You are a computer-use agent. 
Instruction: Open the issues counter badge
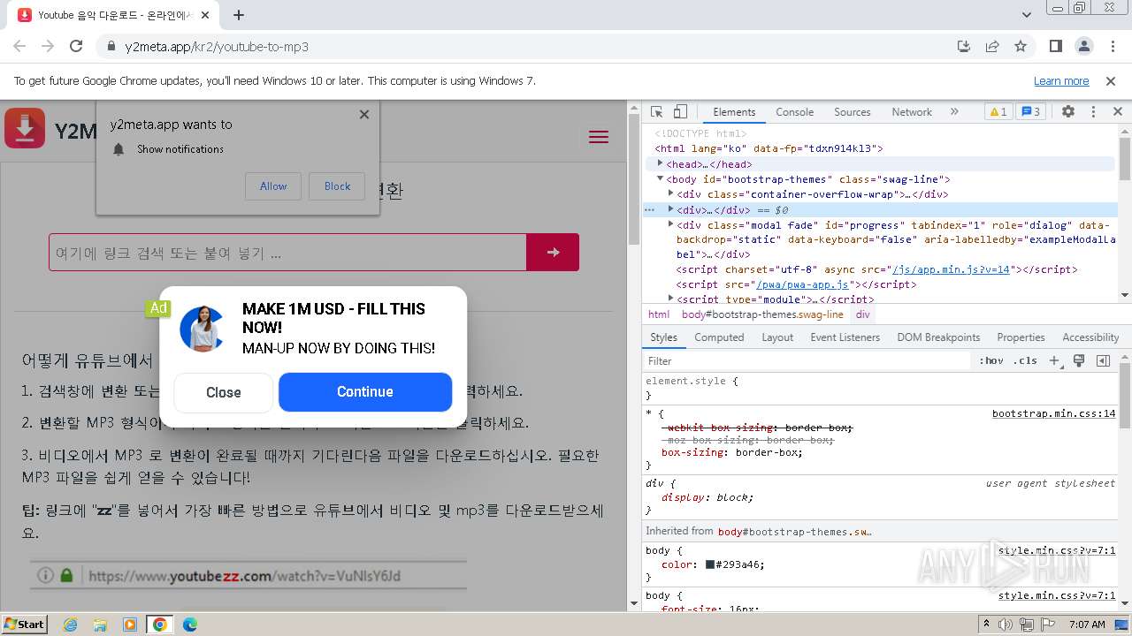click(1030, 112)
